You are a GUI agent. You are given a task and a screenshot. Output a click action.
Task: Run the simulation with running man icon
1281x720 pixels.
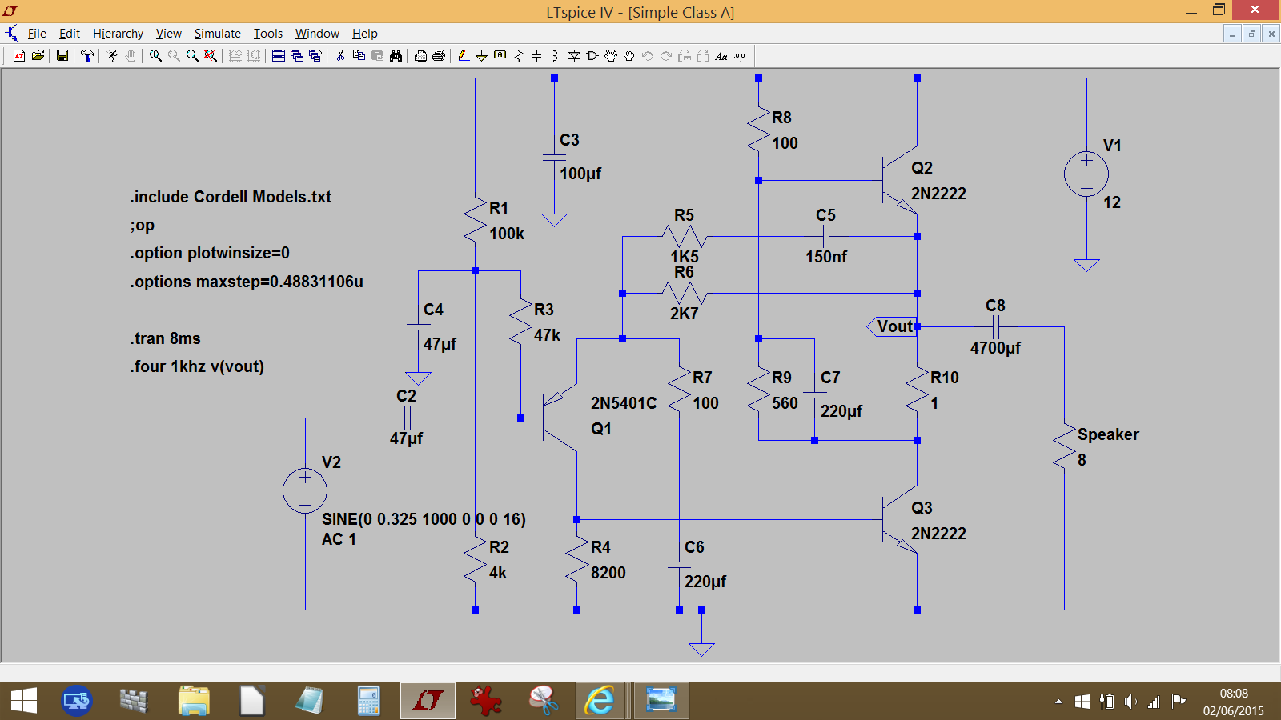coord(111,55)
